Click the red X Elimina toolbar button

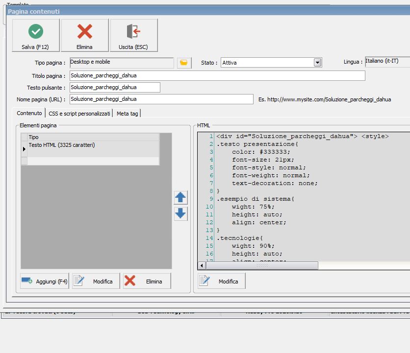[85, 35]
